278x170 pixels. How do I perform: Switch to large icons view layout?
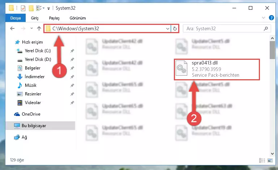(270, 160)
